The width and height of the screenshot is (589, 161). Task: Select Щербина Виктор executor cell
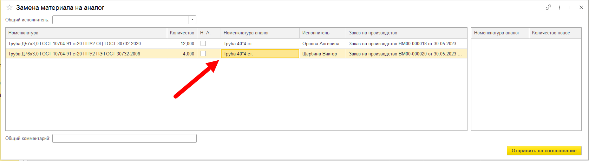(322, 54)
